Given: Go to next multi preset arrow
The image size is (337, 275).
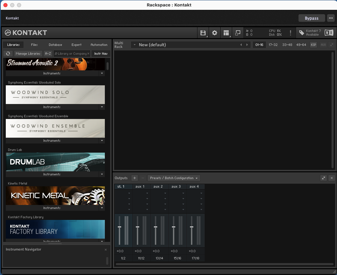Looking at the screenshot, I should [x=247, y=45].
